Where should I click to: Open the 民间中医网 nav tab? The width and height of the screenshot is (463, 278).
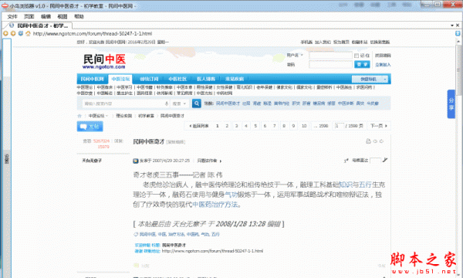(x=92, y=80)
